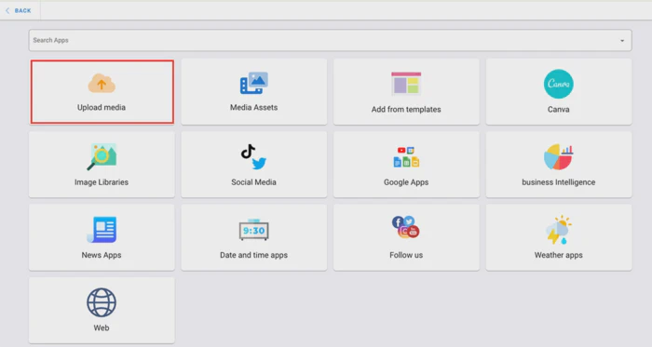Focus the Search Apps input field
This screenshot has height=347, width=652.
[x=330, y=40]
